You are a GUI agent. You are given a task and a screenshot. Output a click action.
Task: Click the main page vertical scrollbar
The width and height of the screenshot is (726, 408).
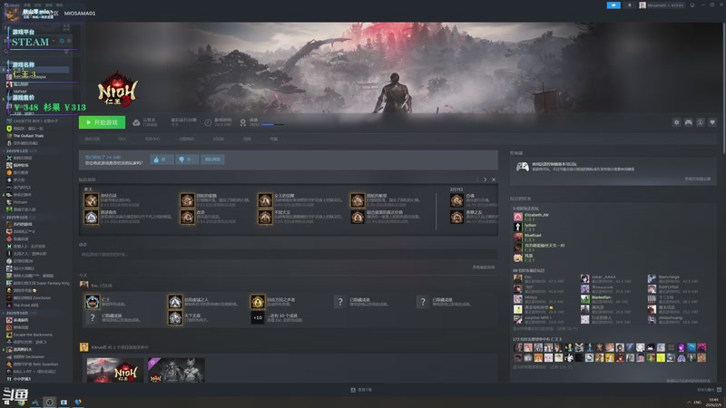723,88
